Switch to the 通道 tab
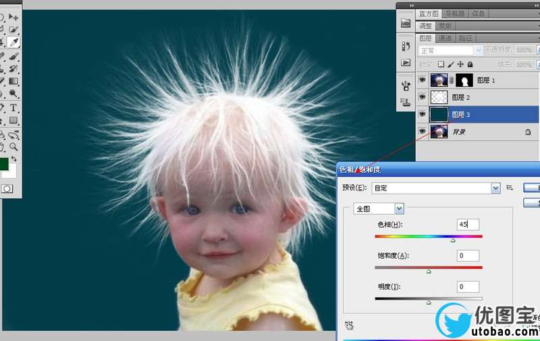The image size is (540, 341). click(x=446, y=38)
